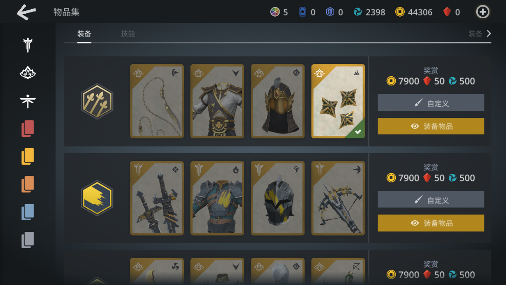Open the 装备 tab
This screenshot has width=506, height=285.
pyautogui.click(x=84, y=34)
